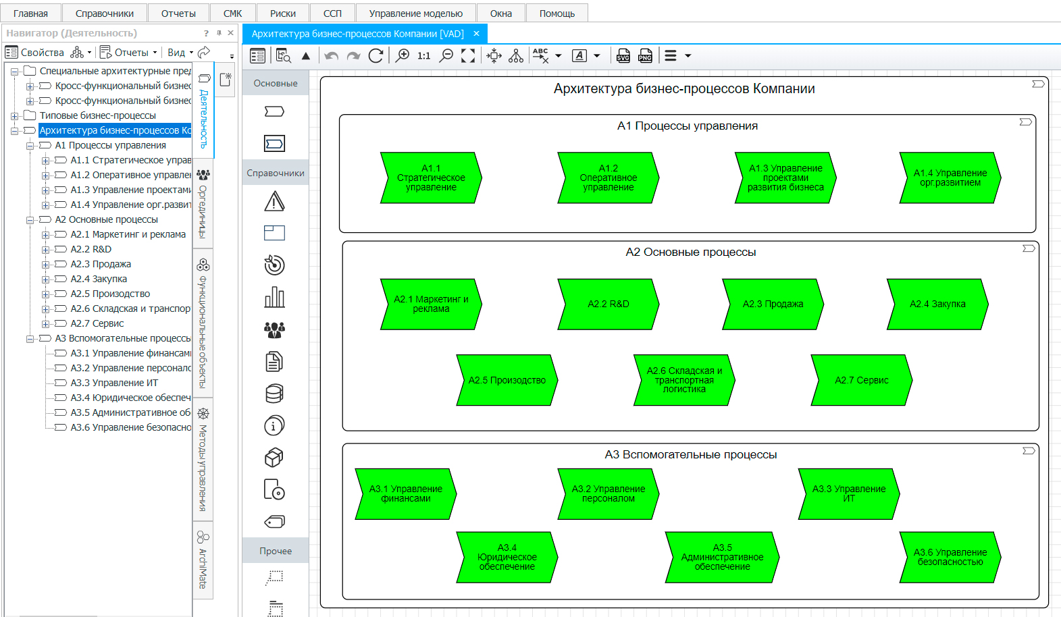Image resolution: width=1061 pixels, height=617 pixels.
Task: Collapse the A2 Основные процессы tree node
Action: (30, 220)
